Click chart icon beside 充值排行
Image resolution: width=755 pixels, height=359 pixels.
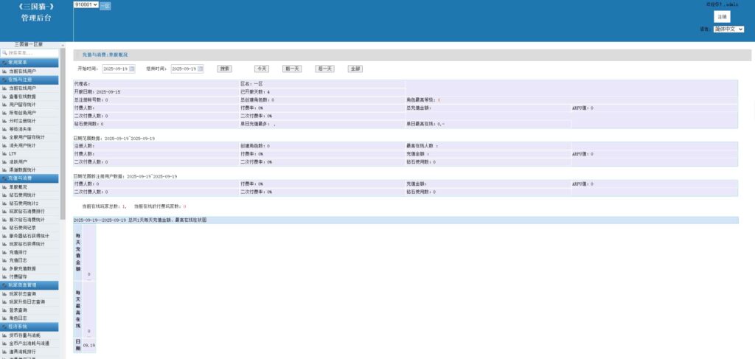tap(4, 252)
